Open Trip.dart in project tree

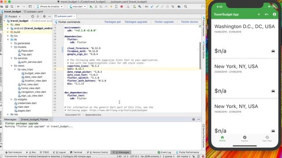[25, 54]
